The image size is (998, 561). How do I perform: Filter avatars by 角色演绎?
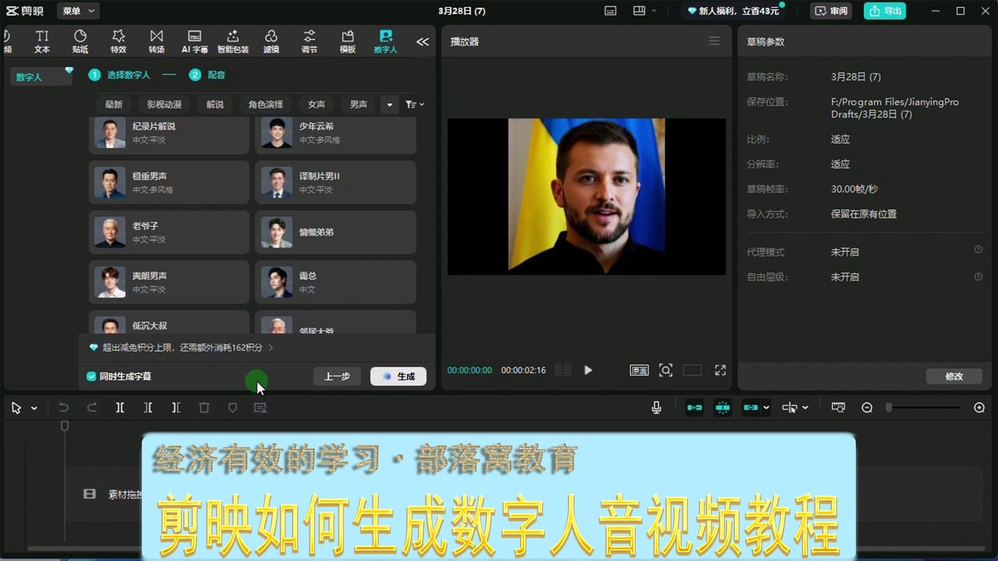tap(266, 104)
